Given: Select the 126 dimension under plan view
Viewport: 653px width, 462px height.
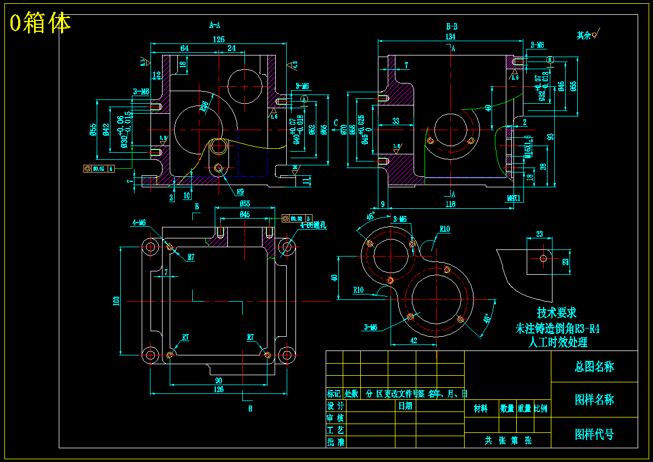Looking at the screenshot, I should (219, 389).
